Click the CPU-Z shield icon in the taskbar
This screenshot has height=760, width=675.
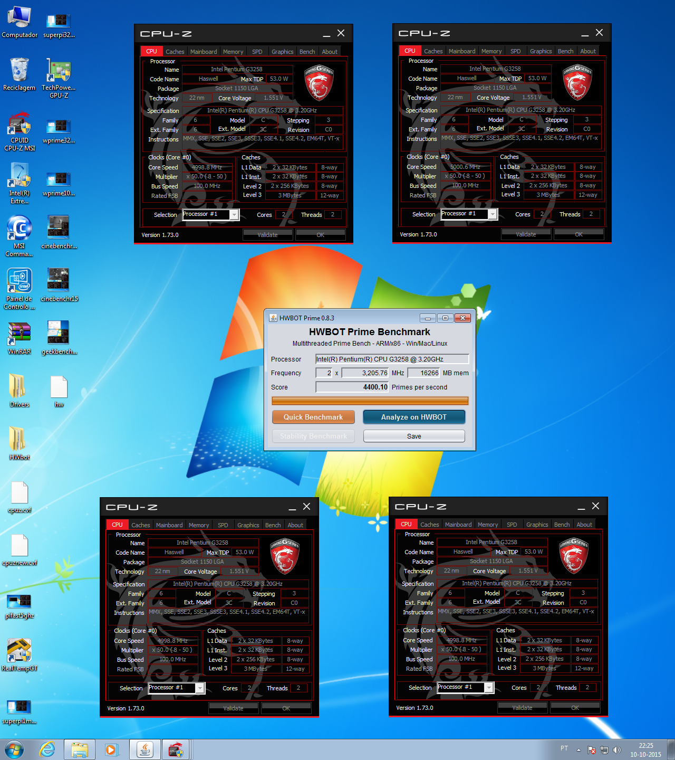(176, 749)
